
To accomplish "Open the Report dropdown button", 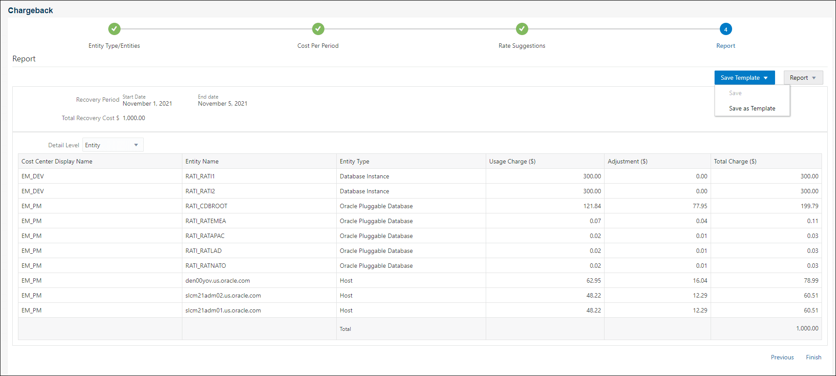I will point(803,78).
